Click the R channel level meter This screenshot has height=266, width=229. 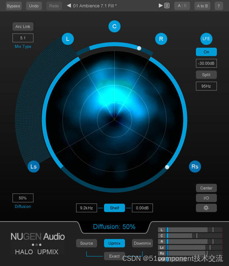[x=194, y=242]
